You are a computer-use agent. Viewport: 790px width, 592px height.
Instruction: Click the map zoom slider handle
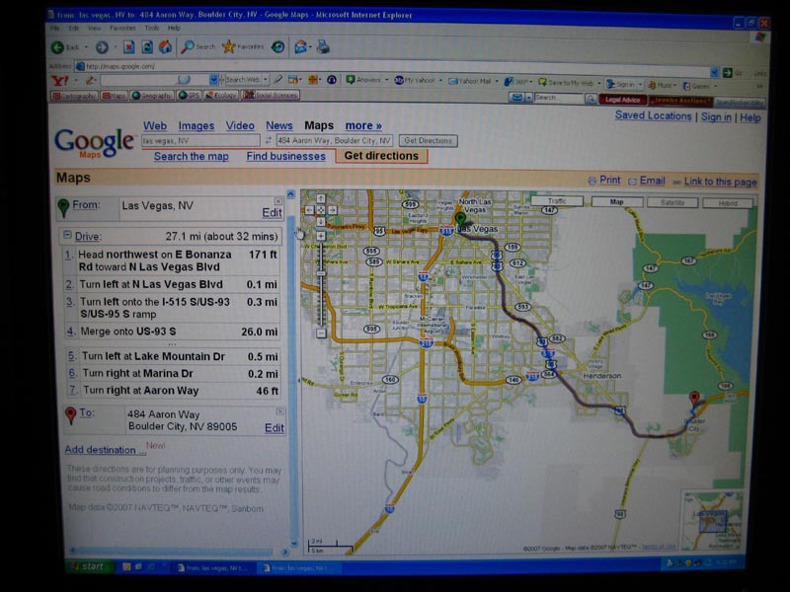click(321, 273)
